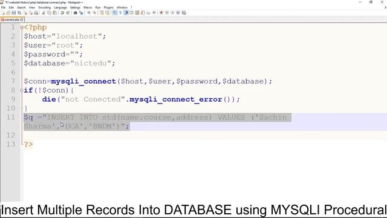Open User Defined Language dialog icon
Image resolution: width=387 pixels, height=218 pixels.
[x=132, y=13]
